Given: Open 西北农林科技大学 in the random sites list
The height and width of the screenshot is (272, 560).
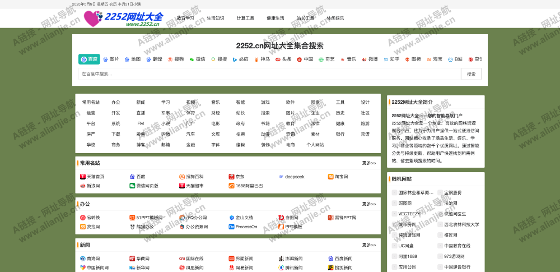Looking at the screenshot, I should [x=462, y=224].
